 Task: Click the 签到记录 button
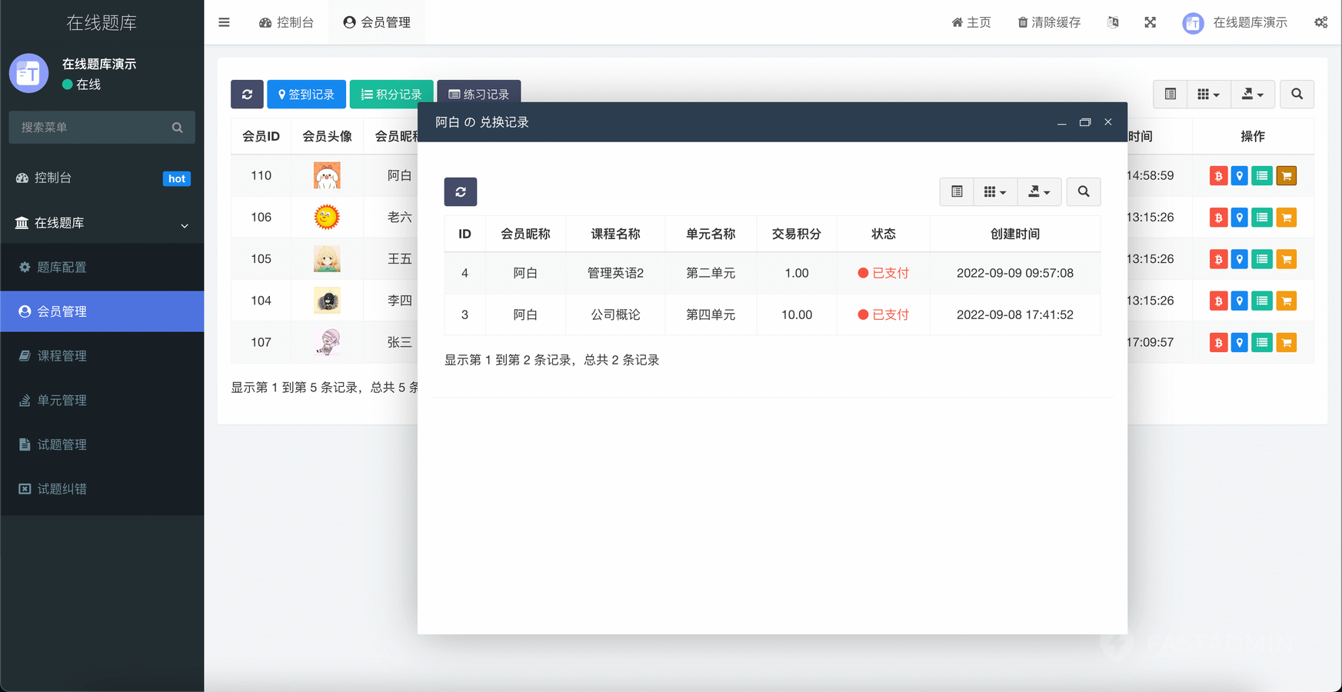[306, 95]
